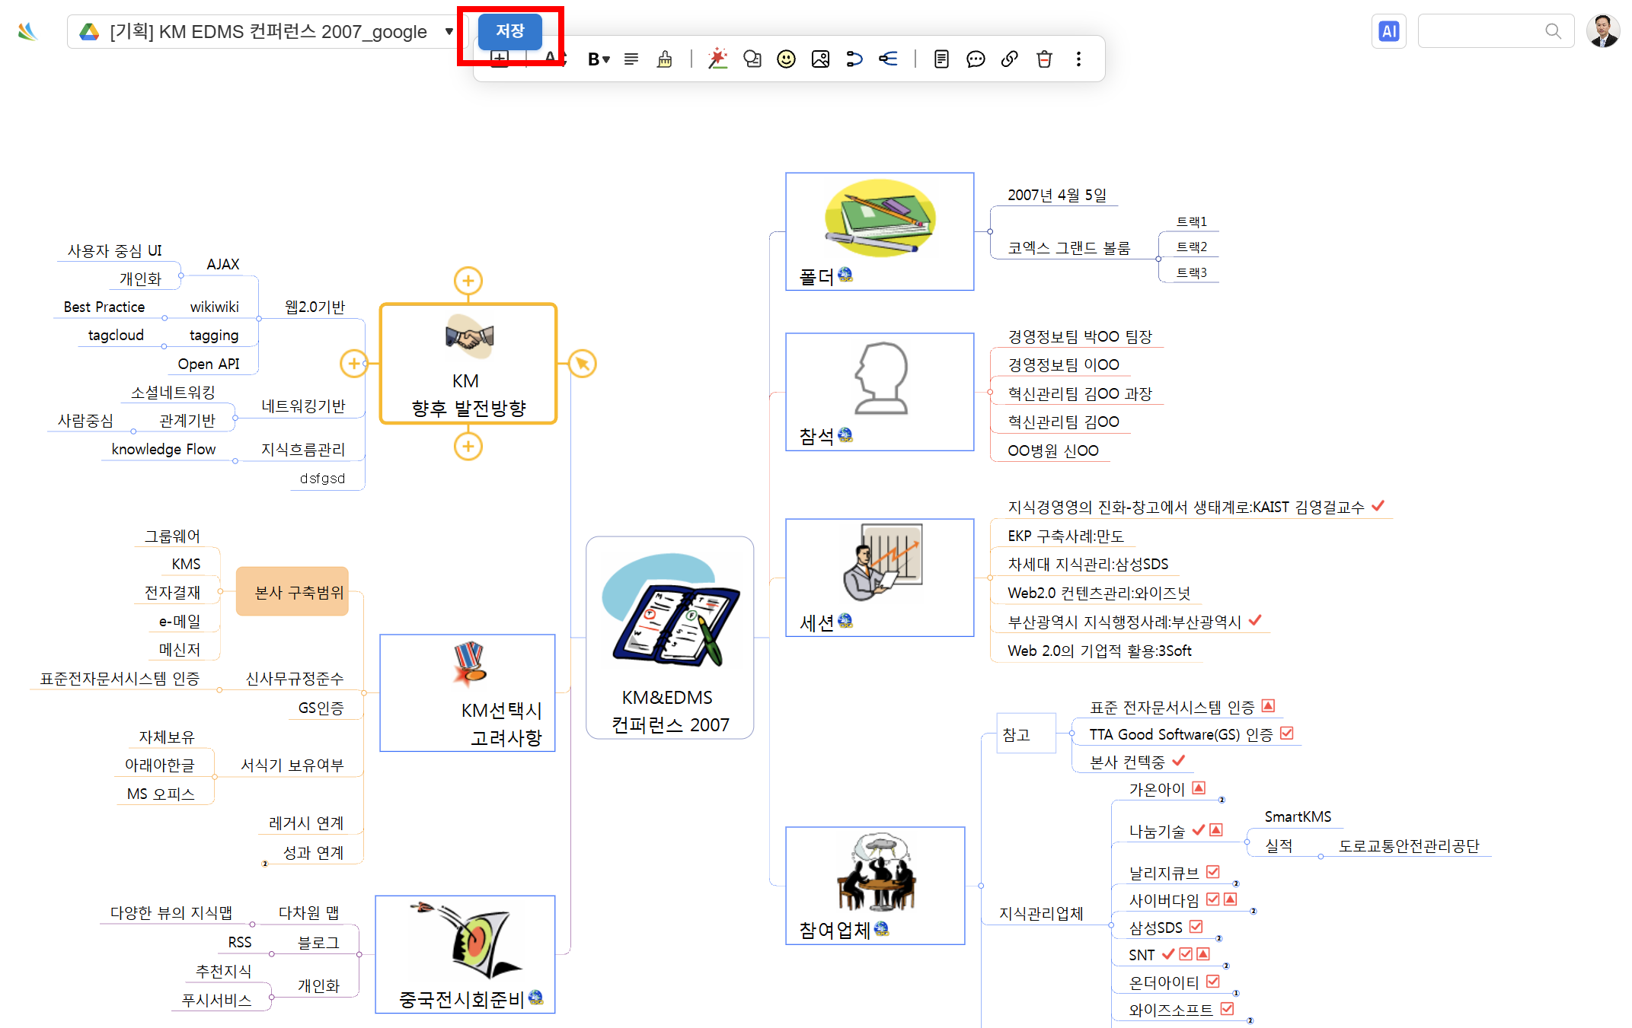Delete the selected topic with trash icon
The height and width of the screenshot is (1028, 1632).
point(1044,59)
